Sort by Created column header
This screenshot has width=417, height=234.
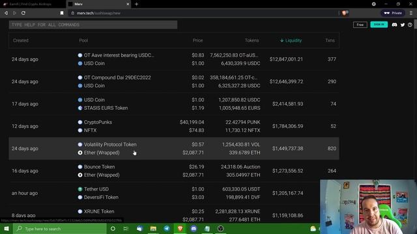21,40
